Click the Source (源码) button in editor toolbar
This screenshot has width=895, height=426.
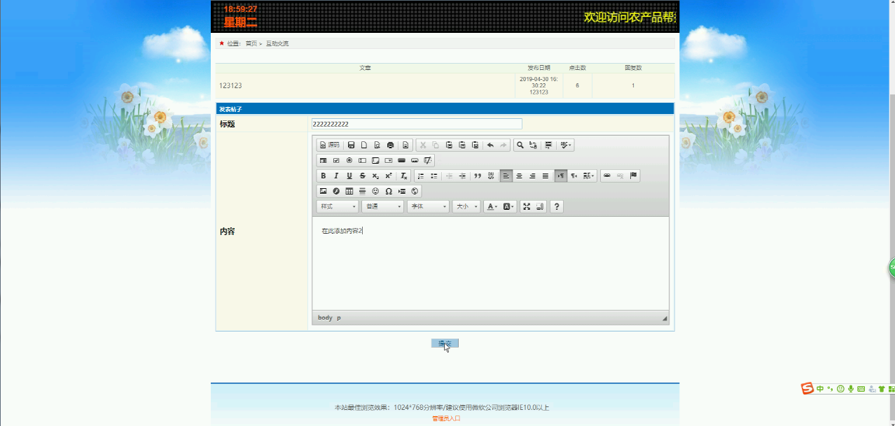pyautogui.click(x=329, y=145)
